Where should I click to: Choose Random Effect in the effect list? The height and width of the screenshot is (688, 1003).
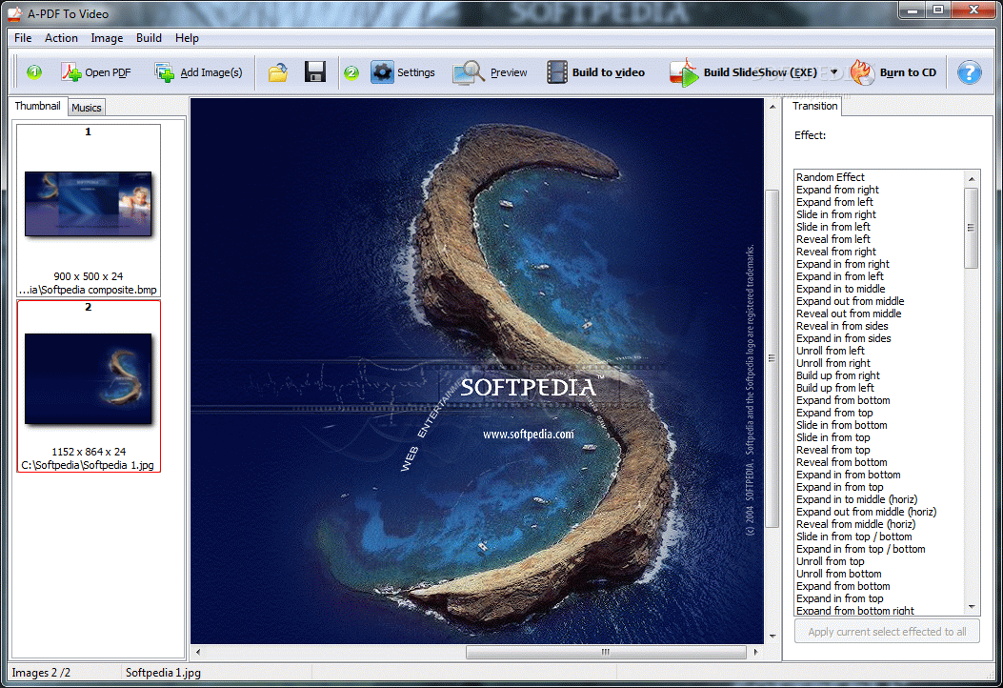[x=831, y=177]
